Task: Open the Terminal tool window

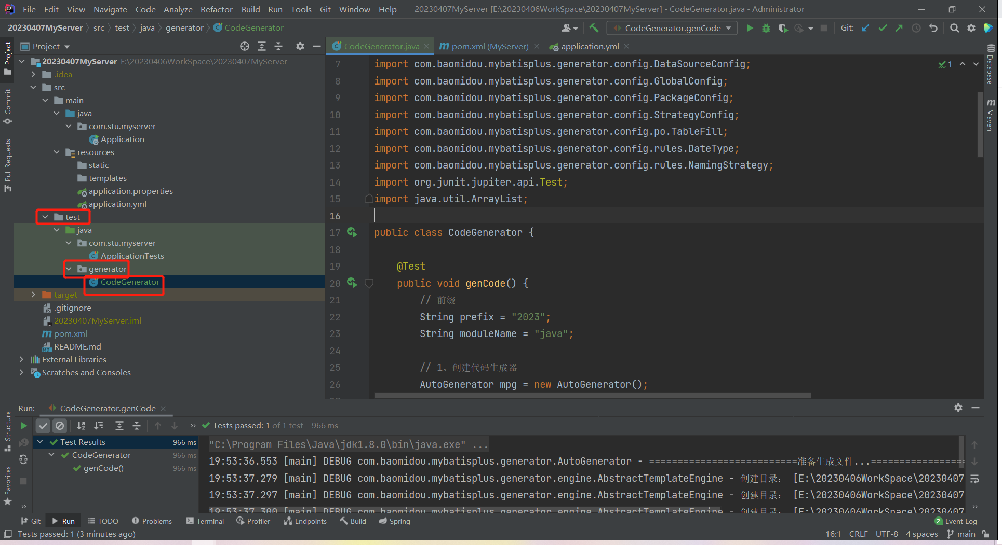Action: 205,521
